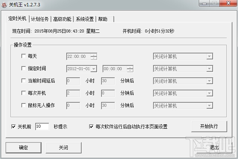Click the 开机时间 0小时51分32秒 text
Screen dimensions: 238x159
click(148, 31)
